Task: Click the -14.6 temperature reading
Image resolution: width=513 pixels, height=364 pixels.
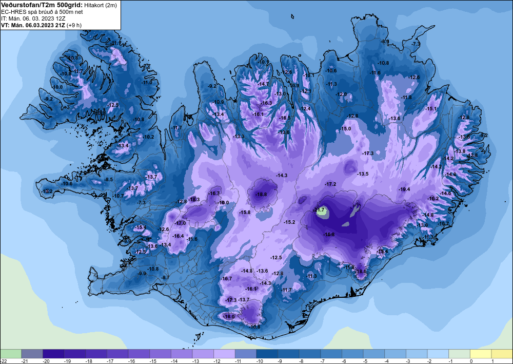Action: [x=445, y=194]
